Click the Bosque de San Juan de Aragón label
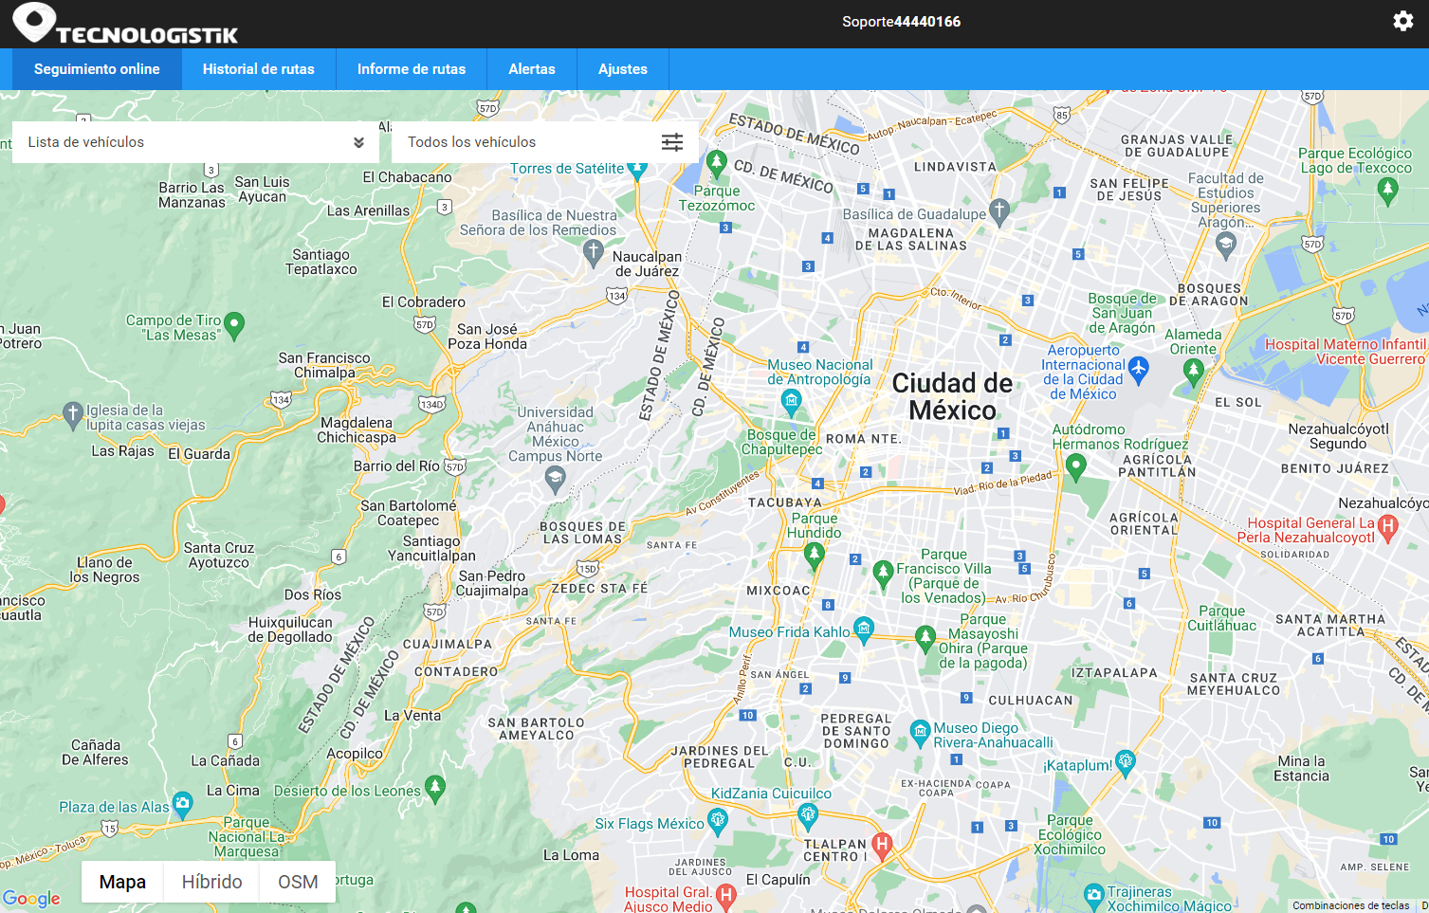 [1122, 313]
